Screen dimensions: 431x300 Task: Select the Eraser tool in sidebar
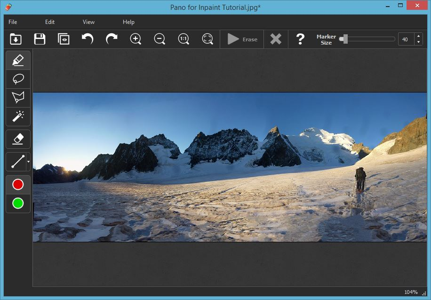[x=18, y=139]
